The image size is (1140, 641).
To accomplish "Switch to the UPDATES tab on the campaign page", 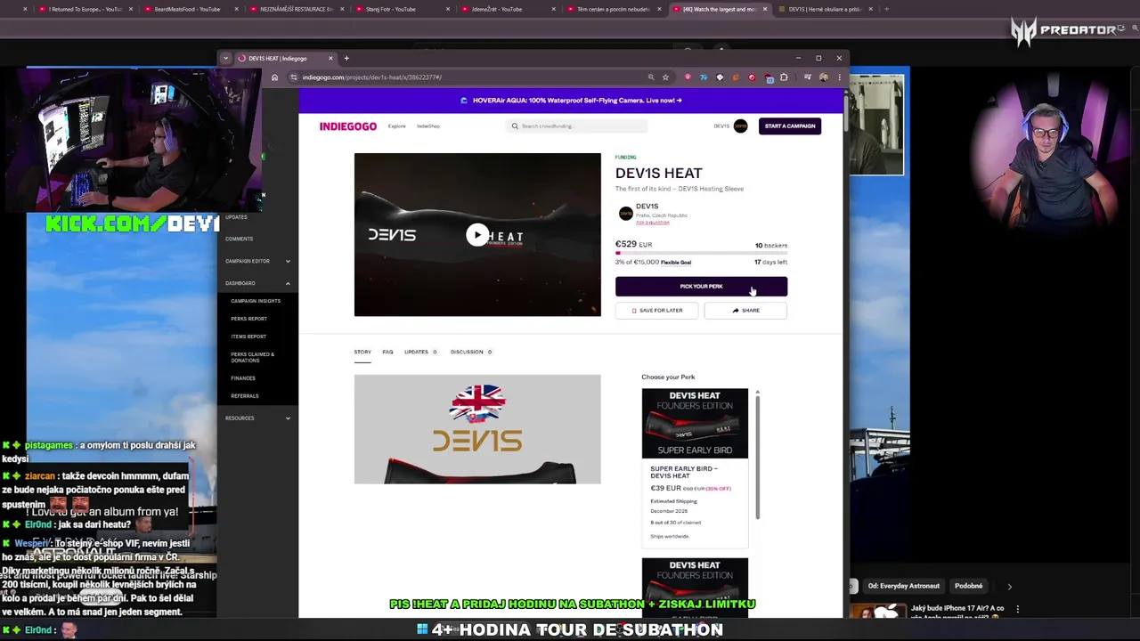I will 420,352.
